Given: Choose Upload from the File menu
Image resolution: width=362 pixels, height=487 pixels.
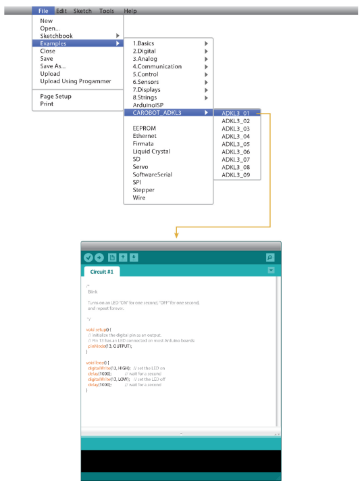Looking at the screenshot, I should (x=78, y=74).
